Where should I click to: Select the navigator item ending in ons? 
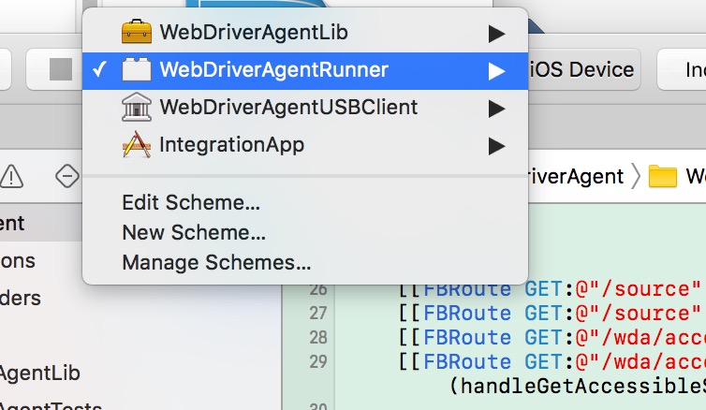[18, 261]
